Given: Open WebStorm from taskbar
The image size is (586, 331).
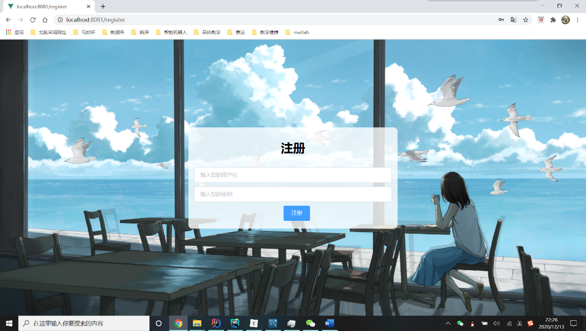Looking at the screenshot, I should 235,323.
